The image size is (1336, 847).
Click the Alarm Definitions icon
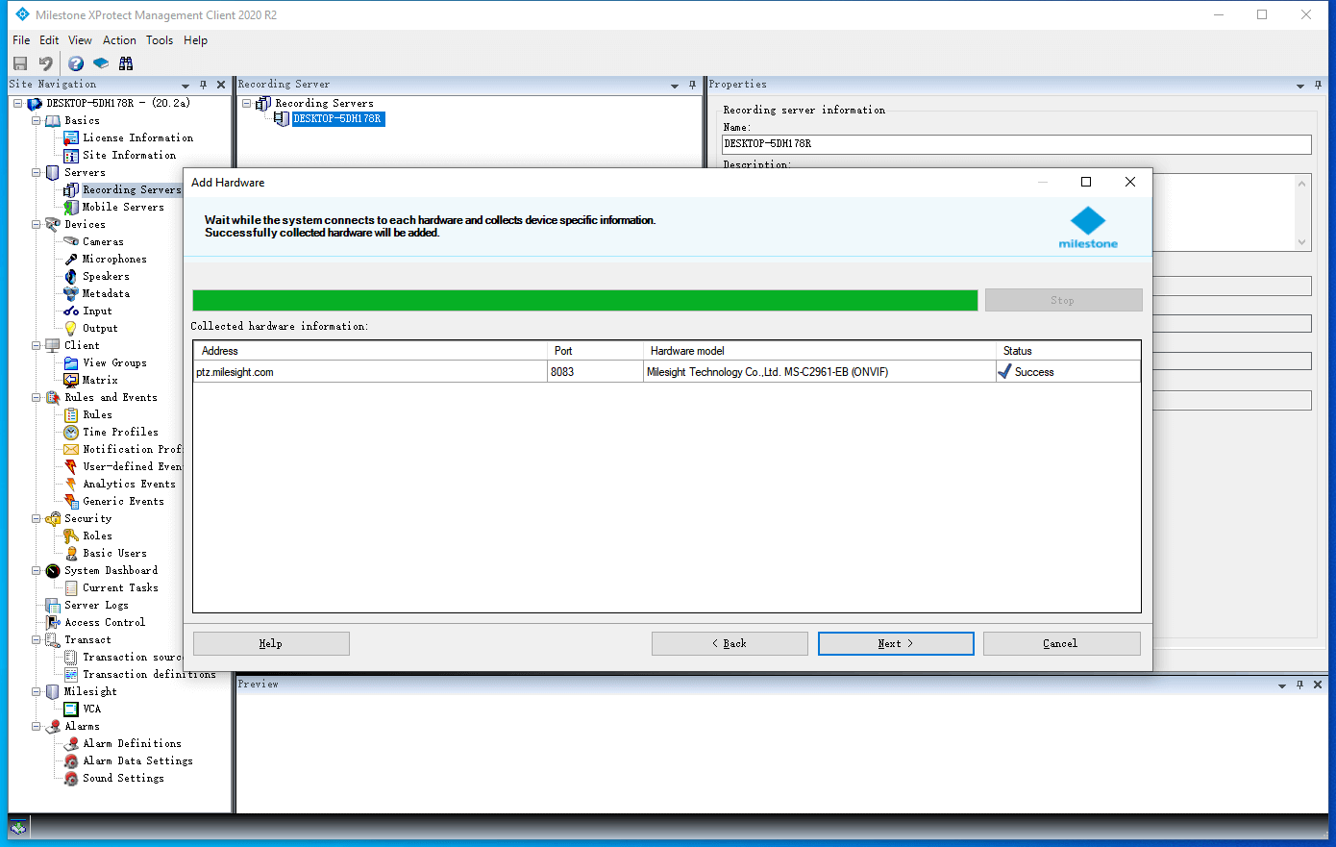pyautogui.click(x=71, y=744)
